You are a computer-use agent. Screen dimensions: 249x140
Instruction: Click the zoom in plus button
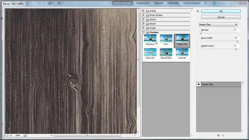click(x=11, y=135)
